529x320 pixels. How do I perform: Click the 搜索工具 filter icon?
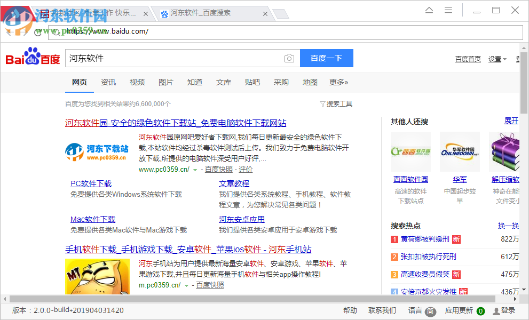tap(322, 104)
